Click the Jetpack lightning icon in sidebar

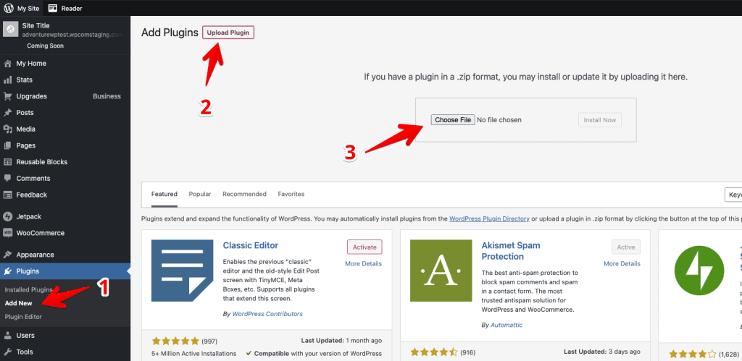pos(7,216)
